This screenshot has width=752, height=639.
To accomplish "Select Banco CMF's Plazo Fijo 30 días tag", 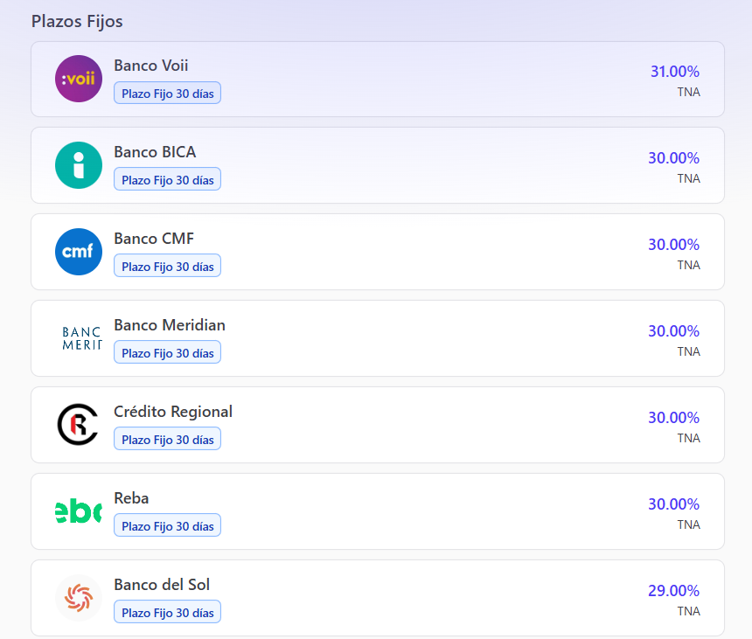I will (167, 266).
